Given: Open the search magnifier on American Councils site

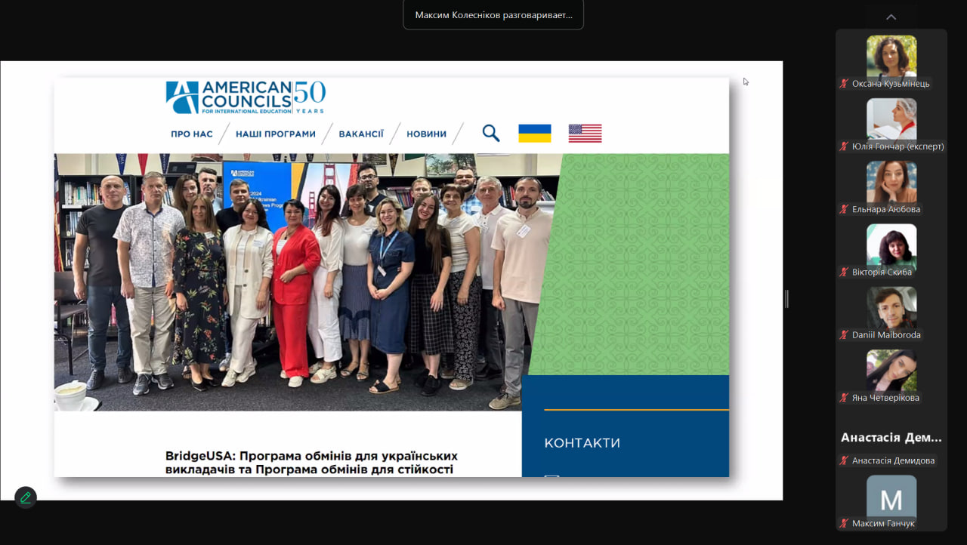Looking at the screenshot, I should (491, 134).
